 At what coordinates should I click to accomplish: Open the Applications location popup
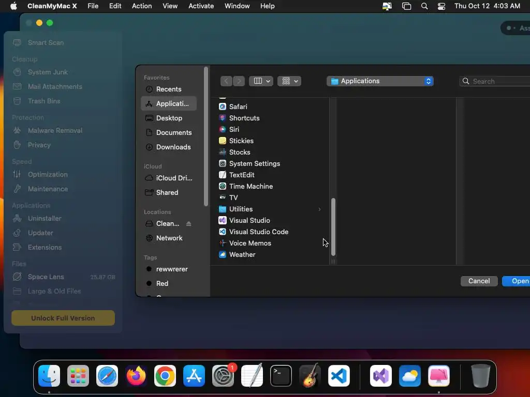pos(380,81)
